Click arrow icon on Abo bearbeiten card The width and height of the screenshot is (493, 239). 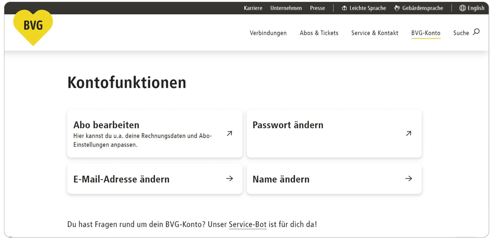tap(230, 134)
